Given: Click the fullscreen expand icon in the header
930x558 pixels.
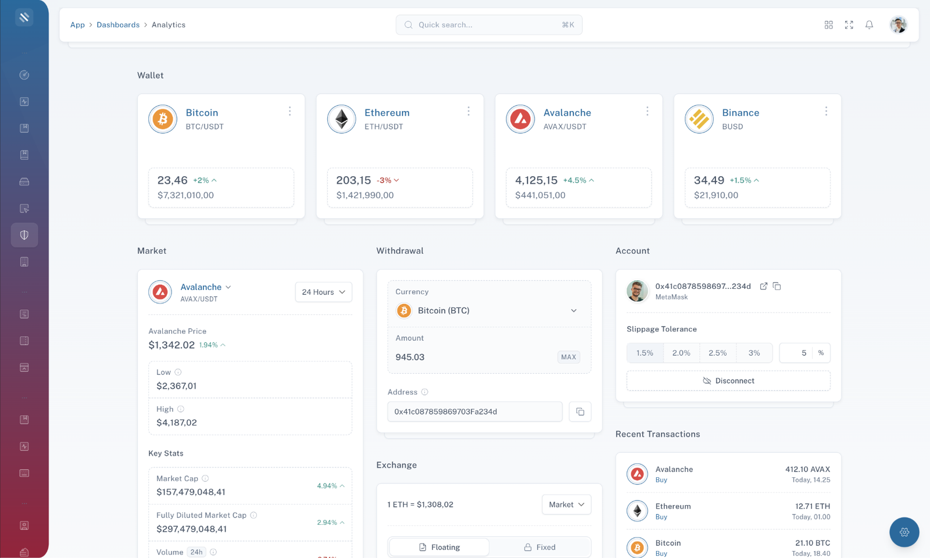Looking at the screenshot, I should point(849,24).
